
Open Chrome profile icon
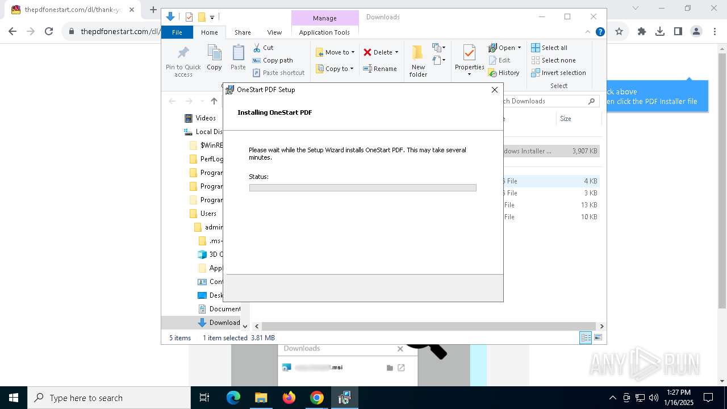click(696, 32)
